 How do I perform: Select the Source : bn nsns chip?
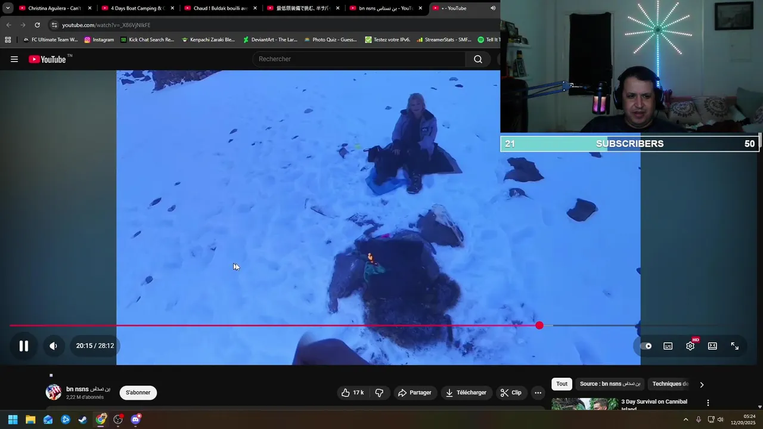click(x=610, y=384)
